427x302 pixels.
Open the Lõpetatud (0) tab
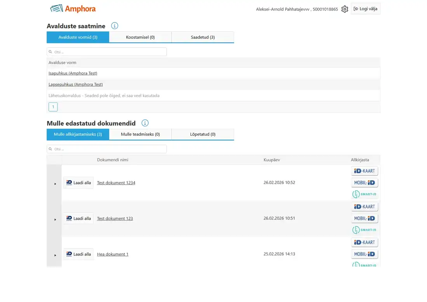pos(203,134)
